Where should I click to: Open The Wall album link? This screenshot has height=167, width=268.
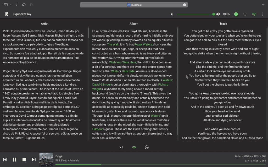click(113, 44)
